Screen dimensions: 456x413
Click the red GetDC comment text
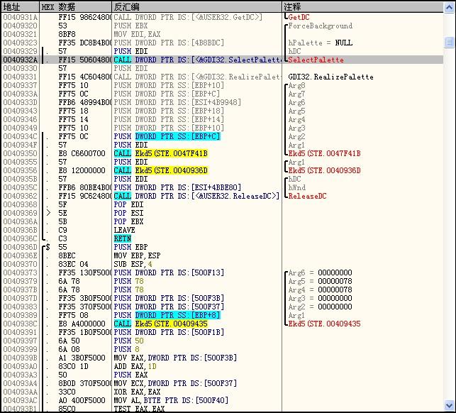tap(299, 17)
